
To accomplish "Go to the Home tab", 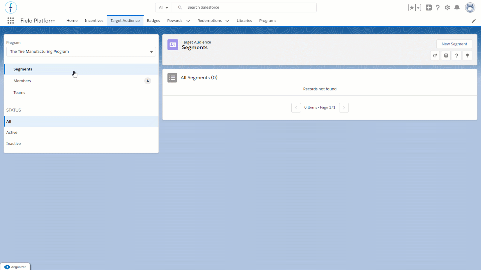I will click(72, 20).
